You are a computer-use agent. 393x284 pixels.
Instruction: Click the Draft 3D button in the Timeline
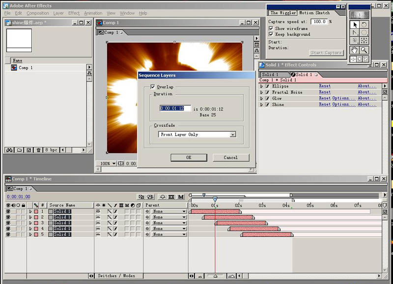click(150, 197)
